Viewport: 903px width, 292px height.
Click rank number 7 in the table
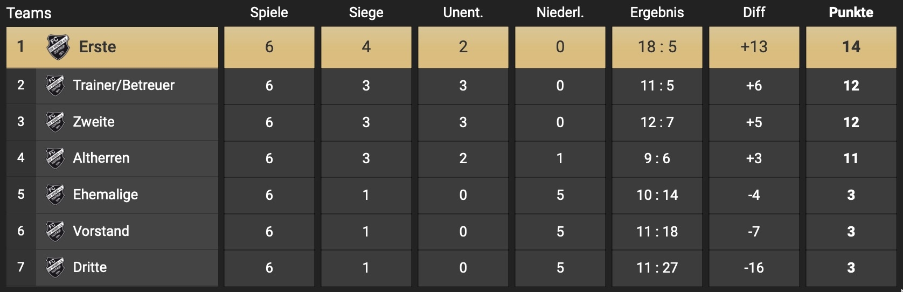(x=20, y=267)
